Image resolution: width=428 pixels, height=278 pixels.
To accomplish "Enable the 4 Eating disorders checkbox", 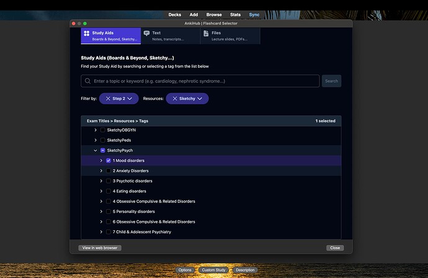I will [109, 191].
